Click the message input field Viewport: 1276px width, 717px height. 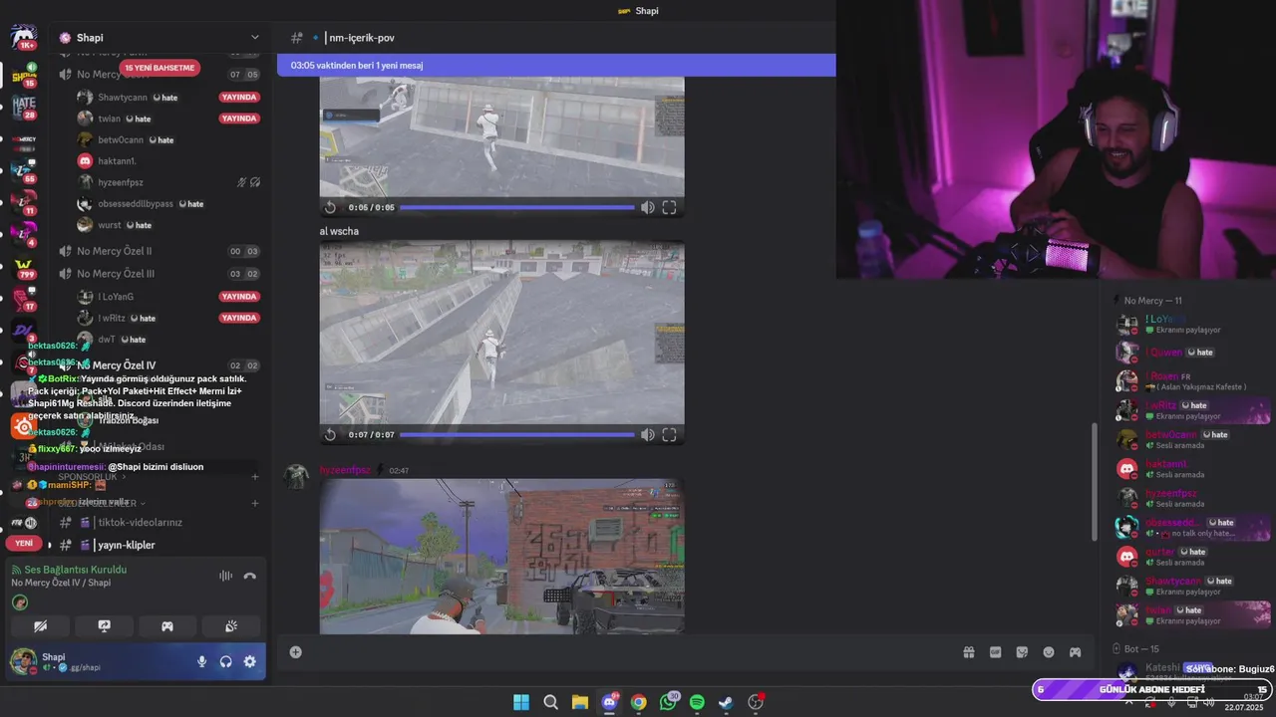point(628,652)
